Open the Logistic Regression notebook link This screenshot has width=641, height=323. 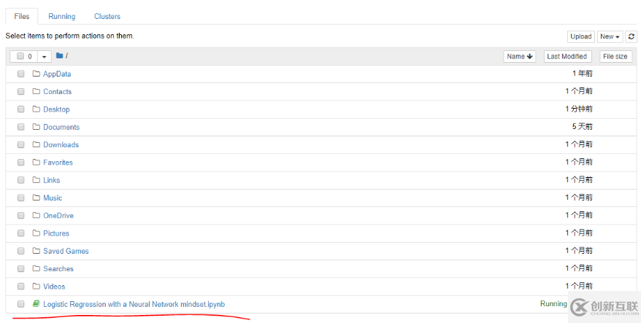click(x=134, y=304)
